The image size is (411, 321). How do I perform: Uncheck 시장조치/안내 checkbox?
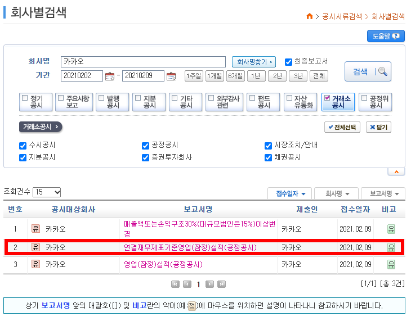coord(268,146)
